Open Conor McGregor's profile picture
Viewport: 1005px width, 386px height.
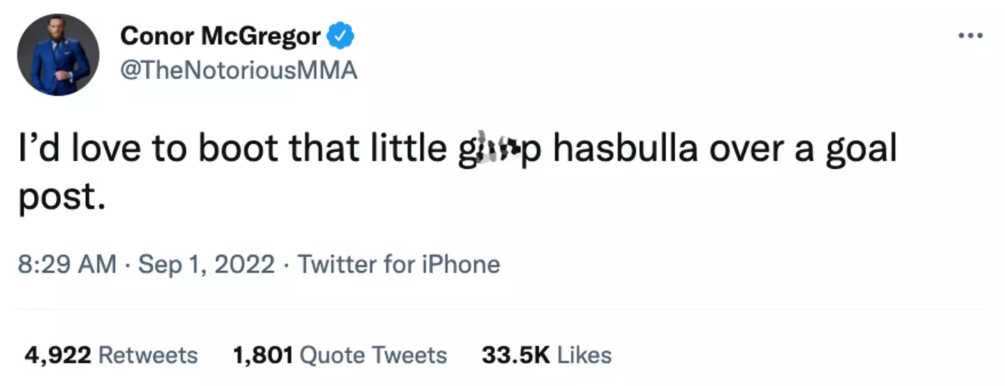coord(58,54)
